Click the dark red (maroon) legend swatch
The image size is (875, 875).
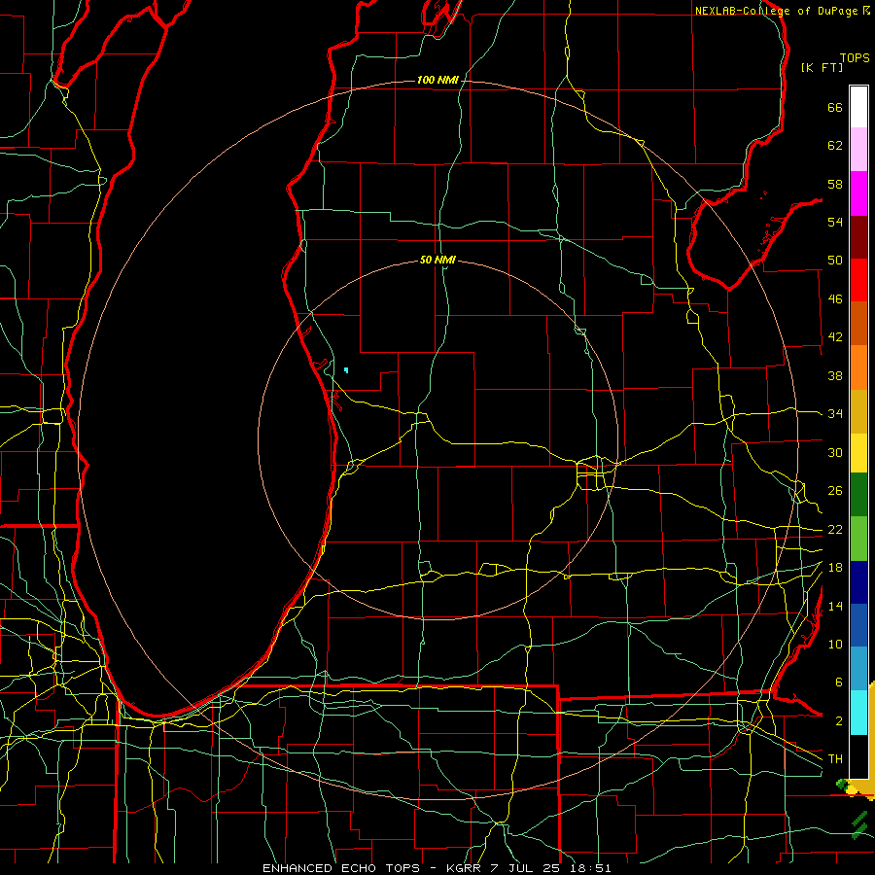[858, 237]
